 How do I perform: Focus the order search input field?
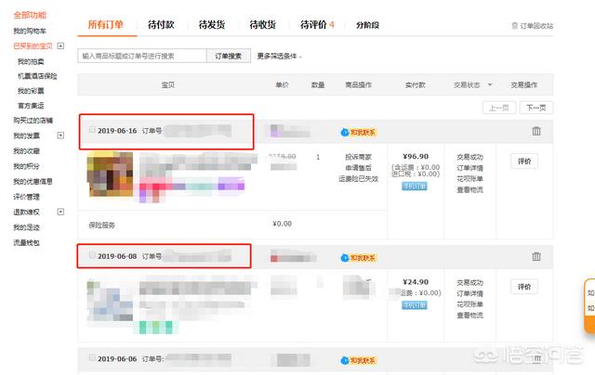142,56
